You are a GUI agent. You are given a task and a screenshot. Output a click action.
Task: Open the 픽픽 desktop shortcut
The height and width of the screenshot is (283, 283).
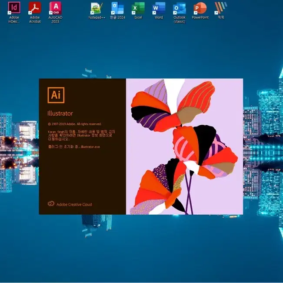tap(221, 11)
